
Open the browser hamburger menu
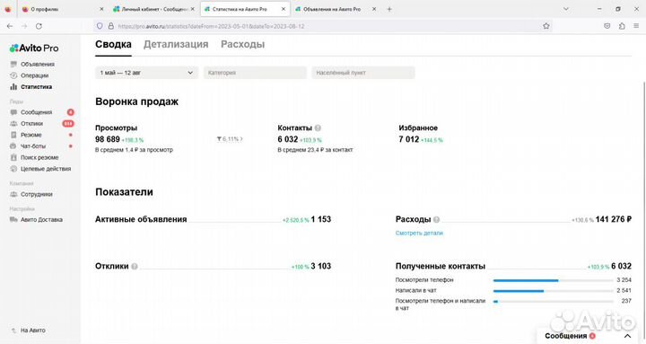point(636,26)
